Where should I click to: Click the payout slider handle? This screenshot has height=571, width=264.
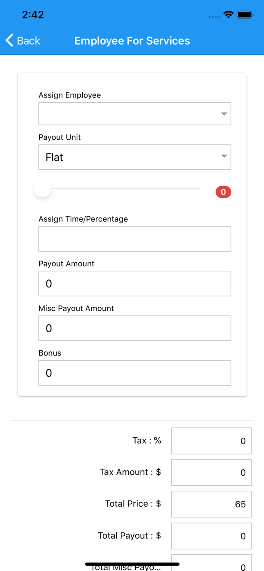(x=42, y=189)
